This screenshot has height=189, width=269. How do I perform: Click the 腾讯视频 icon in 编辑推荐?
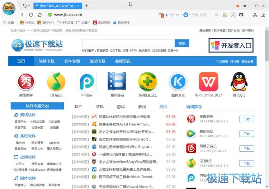pyautogui.click(x=191, y=134)
